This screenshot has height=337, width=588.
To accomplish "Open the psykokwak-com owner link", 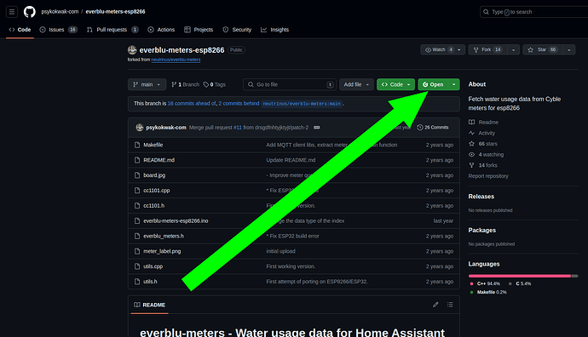I will (x=60, y=12).
